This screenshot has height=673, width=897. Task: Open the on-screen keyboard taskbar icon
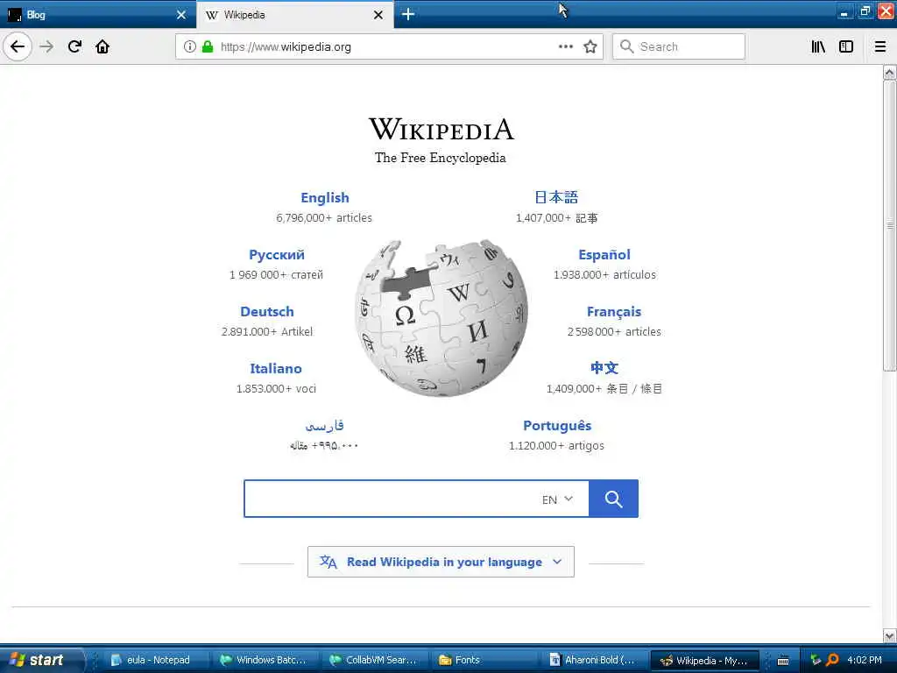pyautogui.click(x=783, y=661)
